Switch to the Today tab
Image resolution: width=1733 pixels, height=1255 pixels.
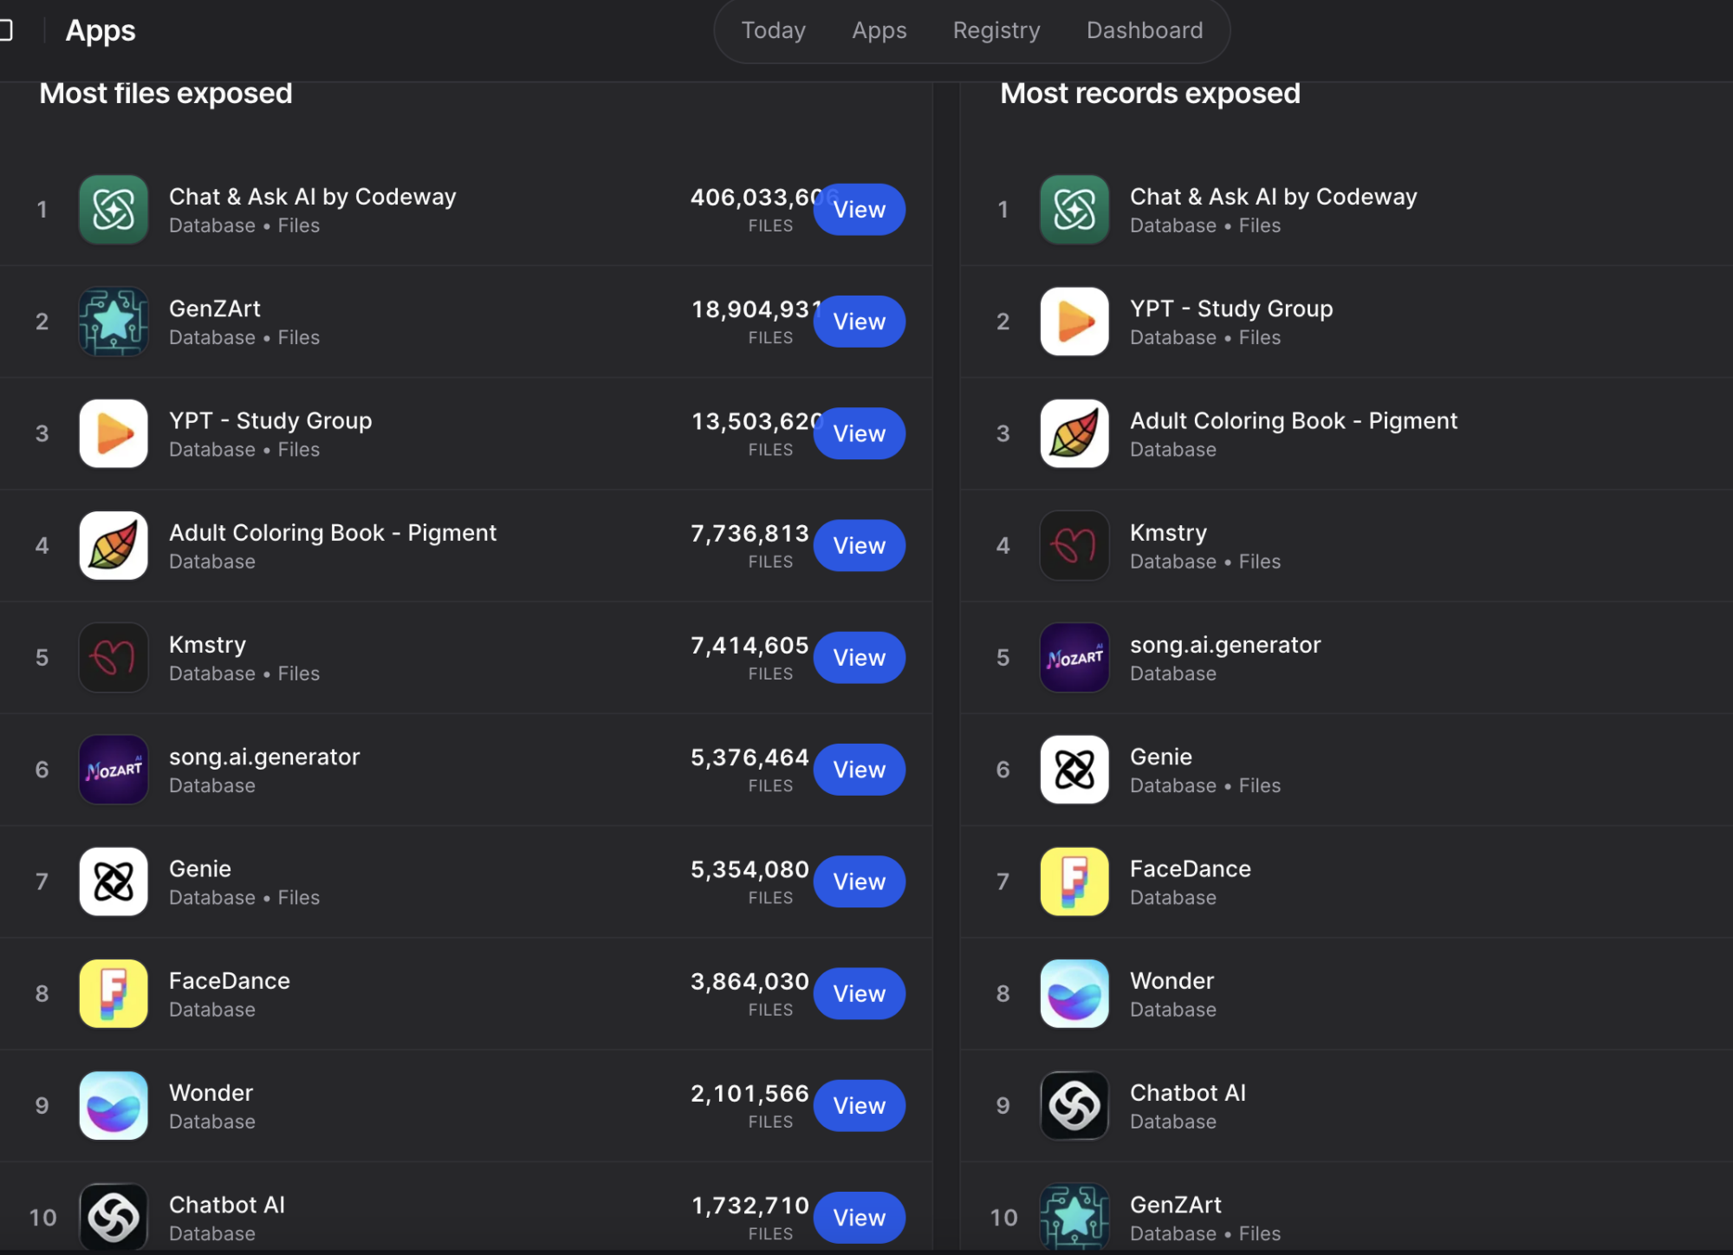[x=773, y=30]
